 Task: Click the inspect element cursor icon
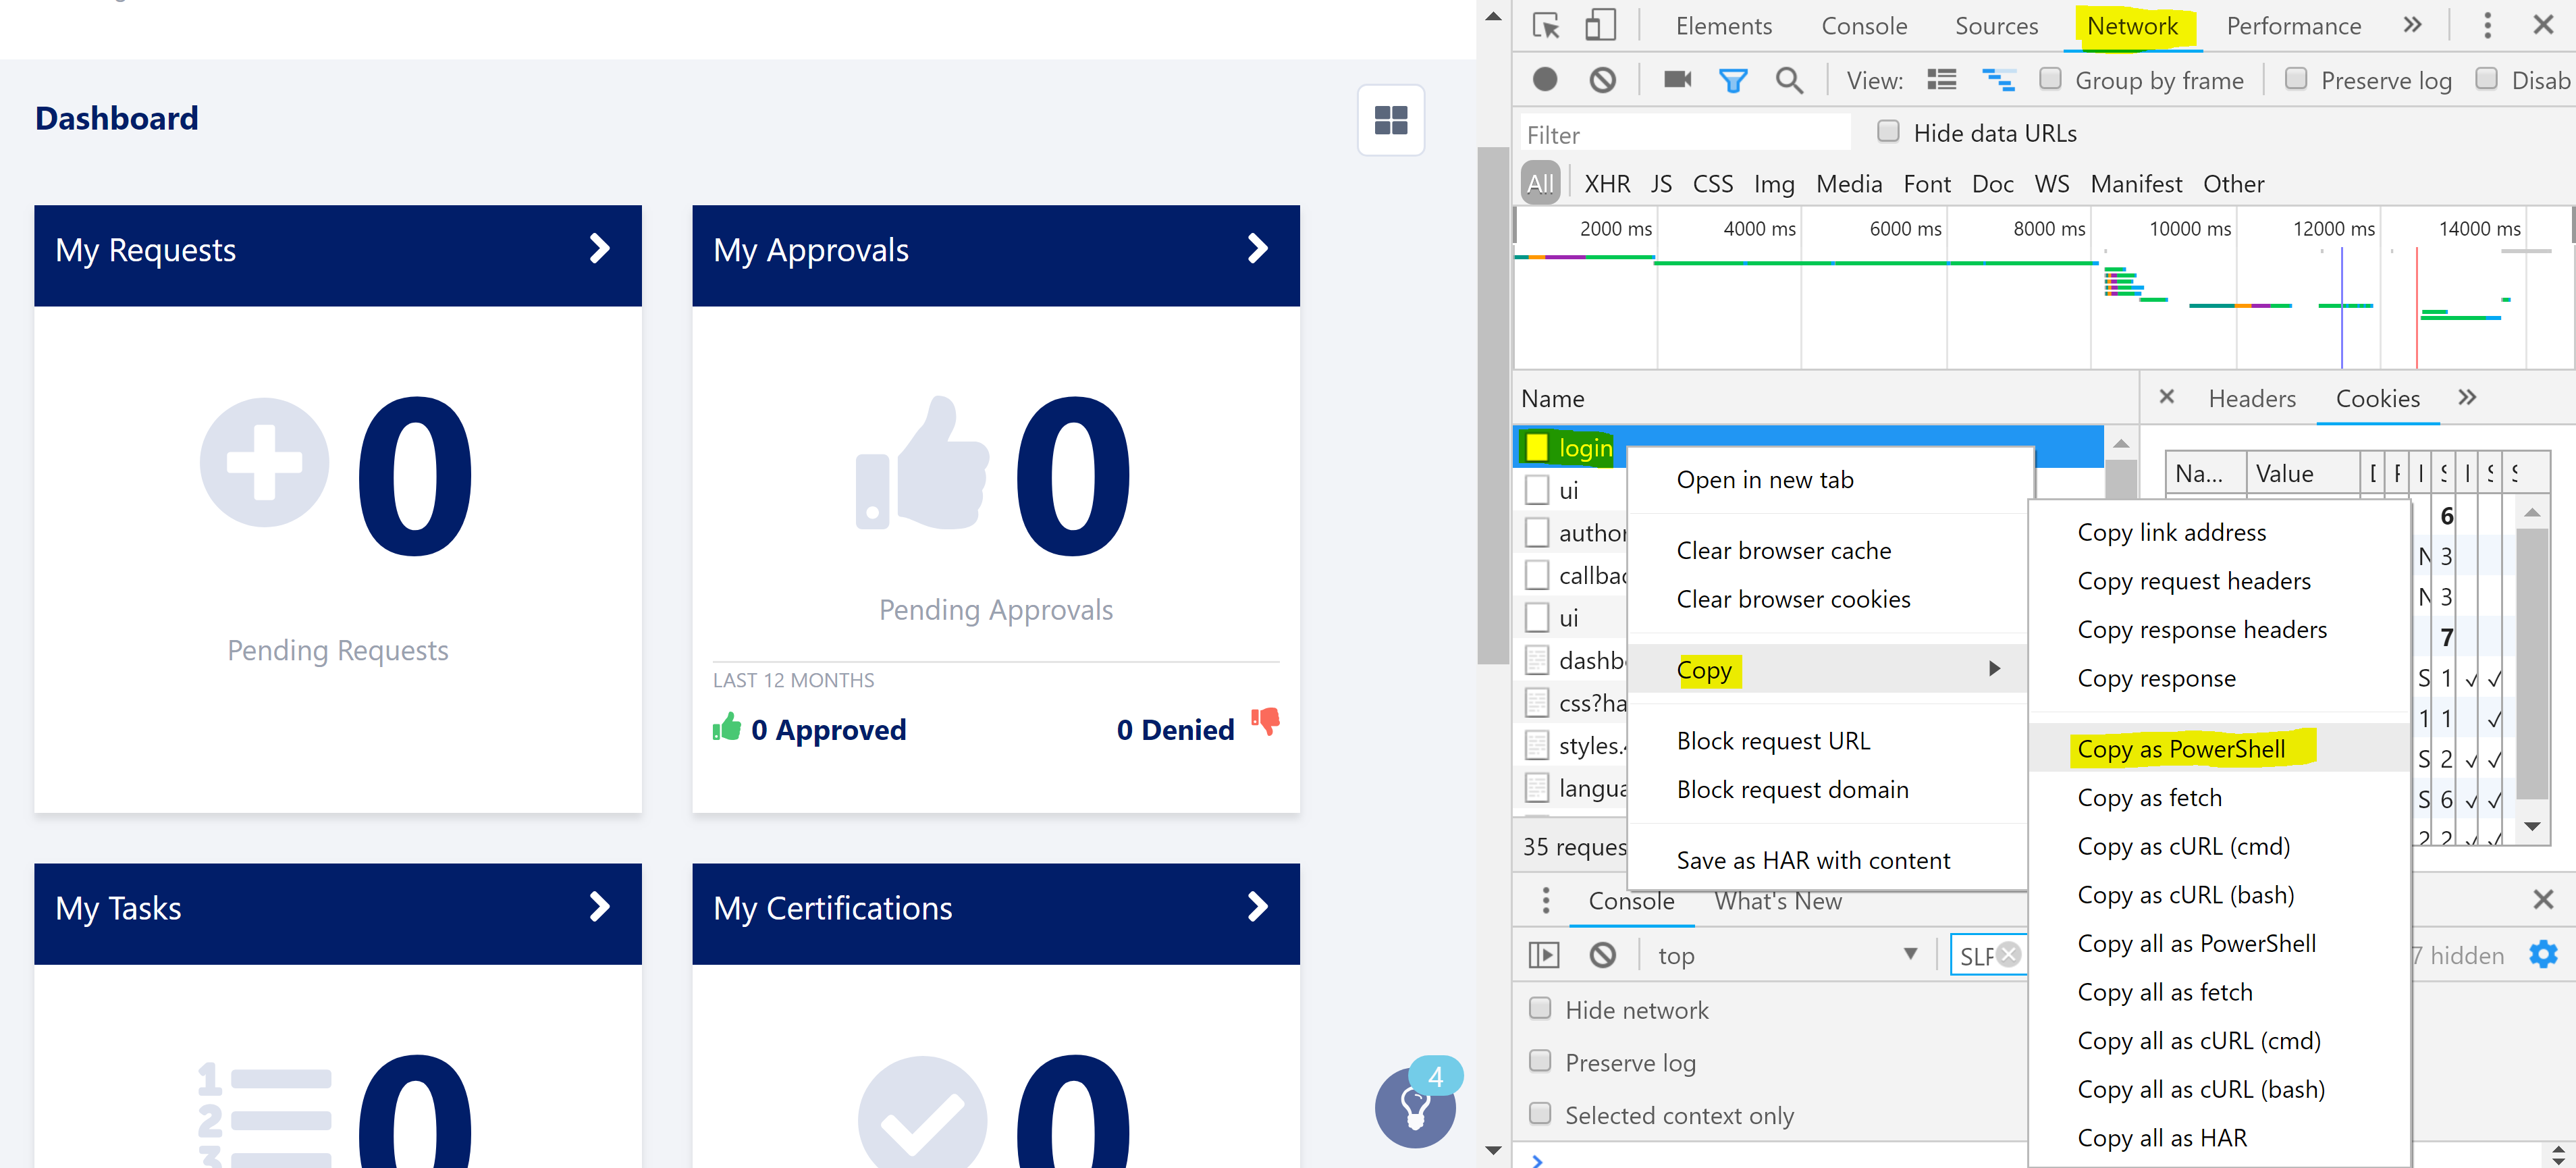[x=1545, y=26]
